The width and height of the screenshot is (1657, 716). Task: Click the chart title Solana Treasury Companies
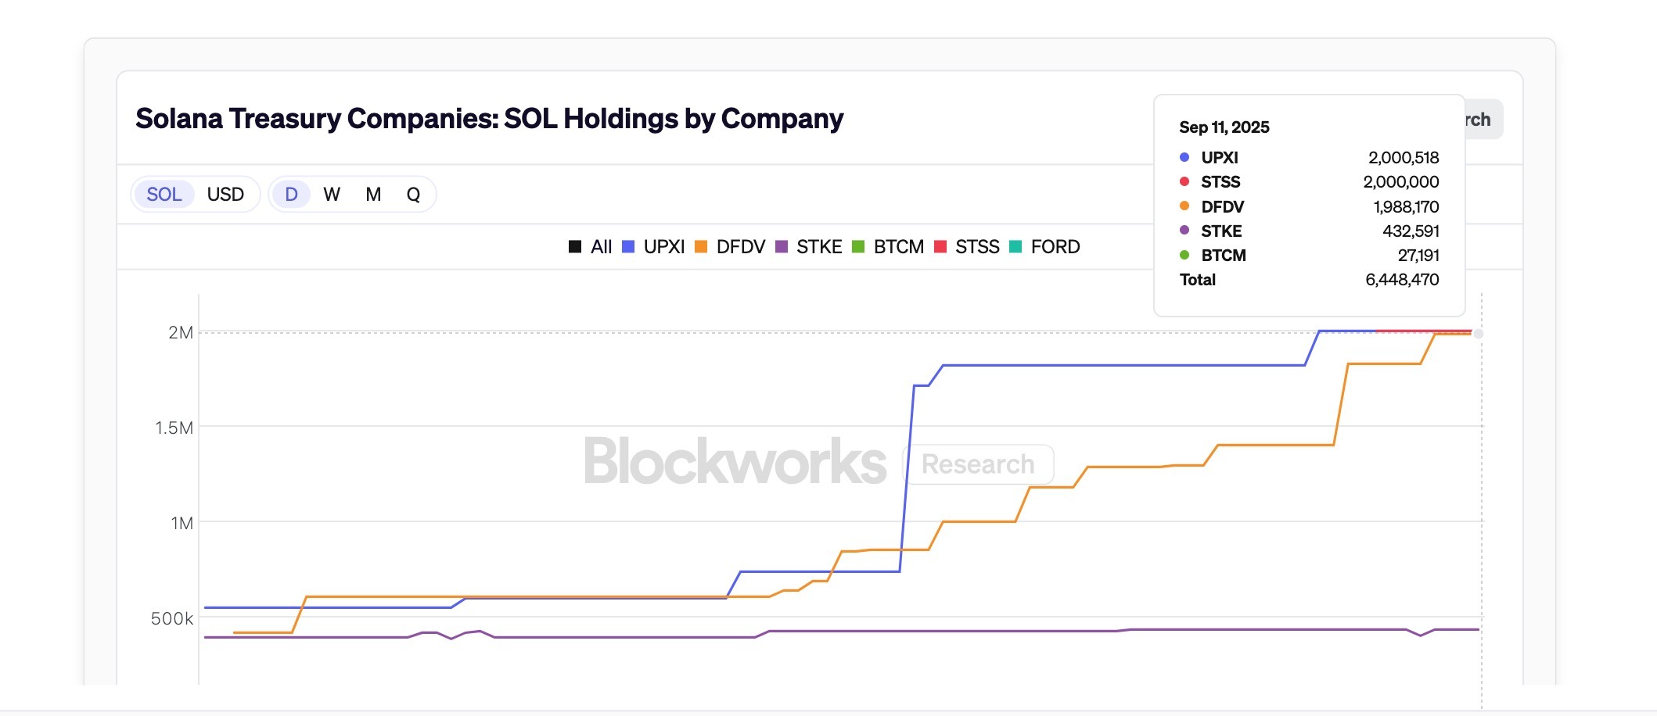click(490, 119)
